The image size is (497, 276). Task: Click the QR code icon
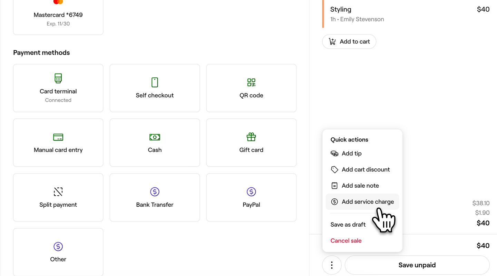point(251,82)
